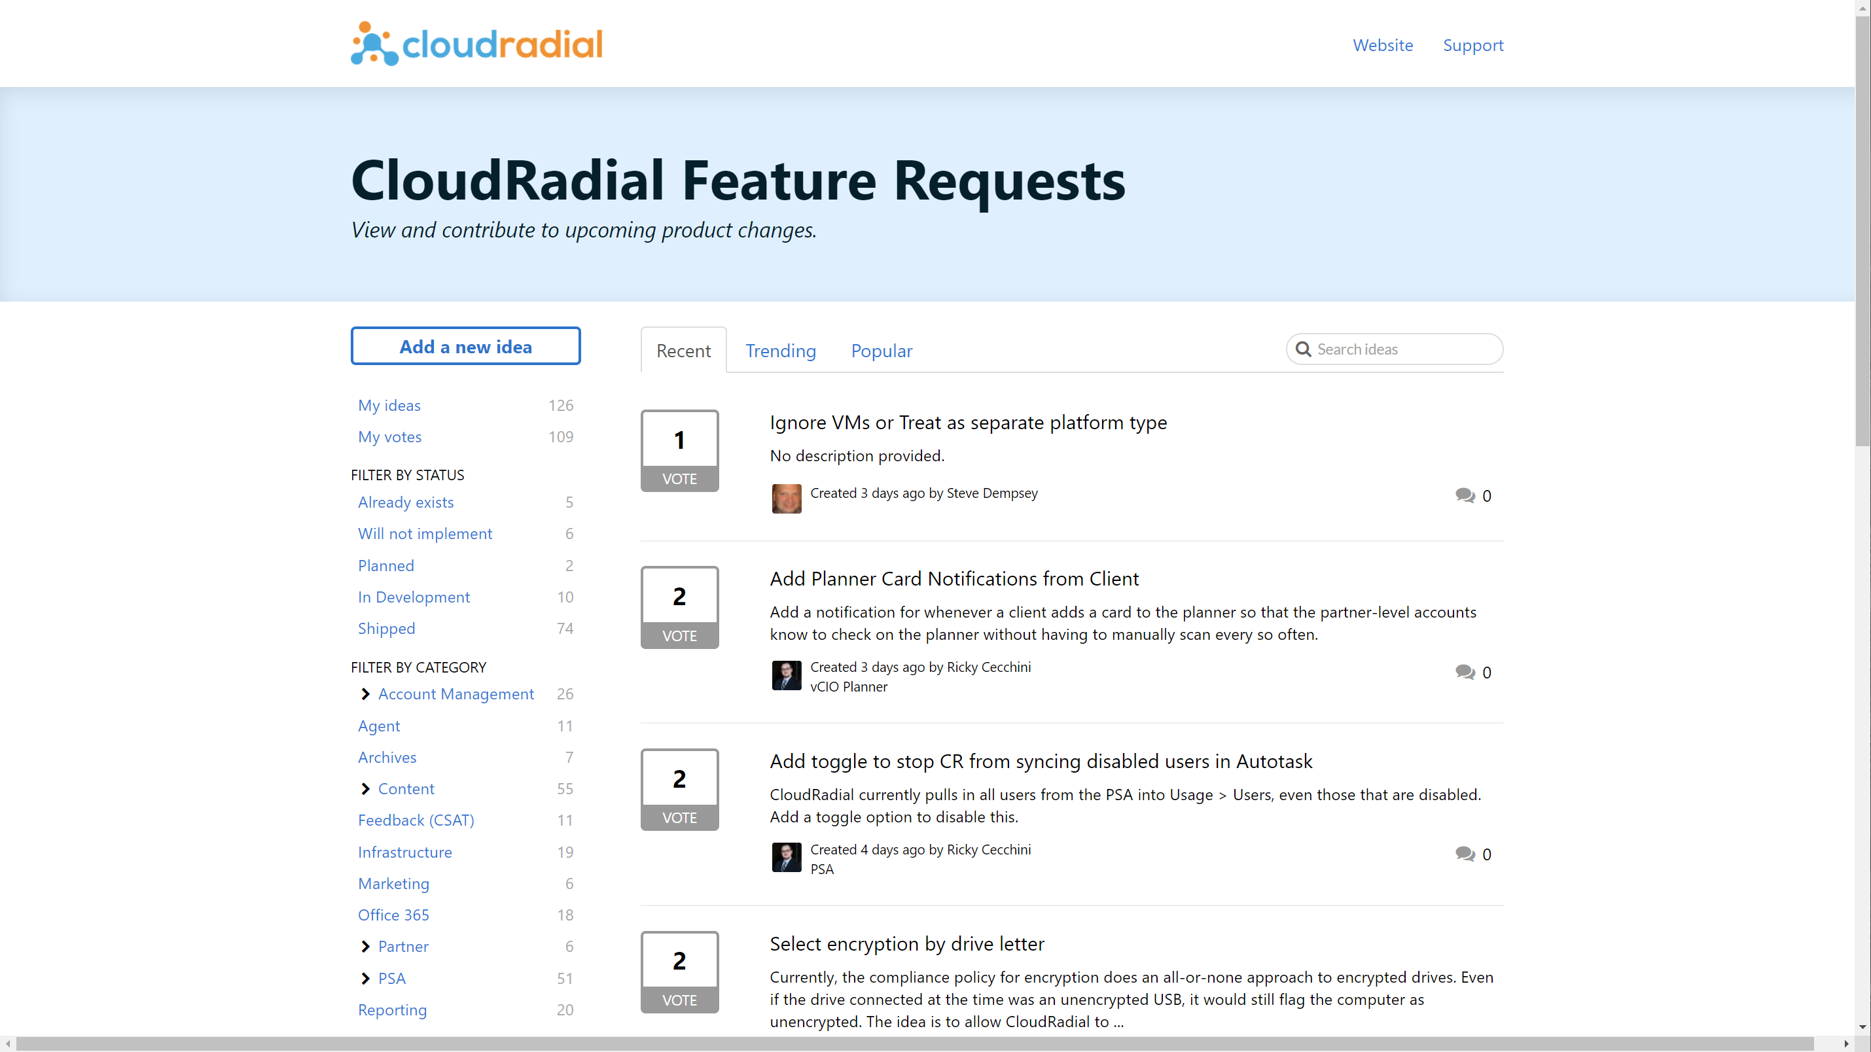The height and width of the screenshot is (1052, 1871).
Task: Open Partner category
Action: pos(403,946)
